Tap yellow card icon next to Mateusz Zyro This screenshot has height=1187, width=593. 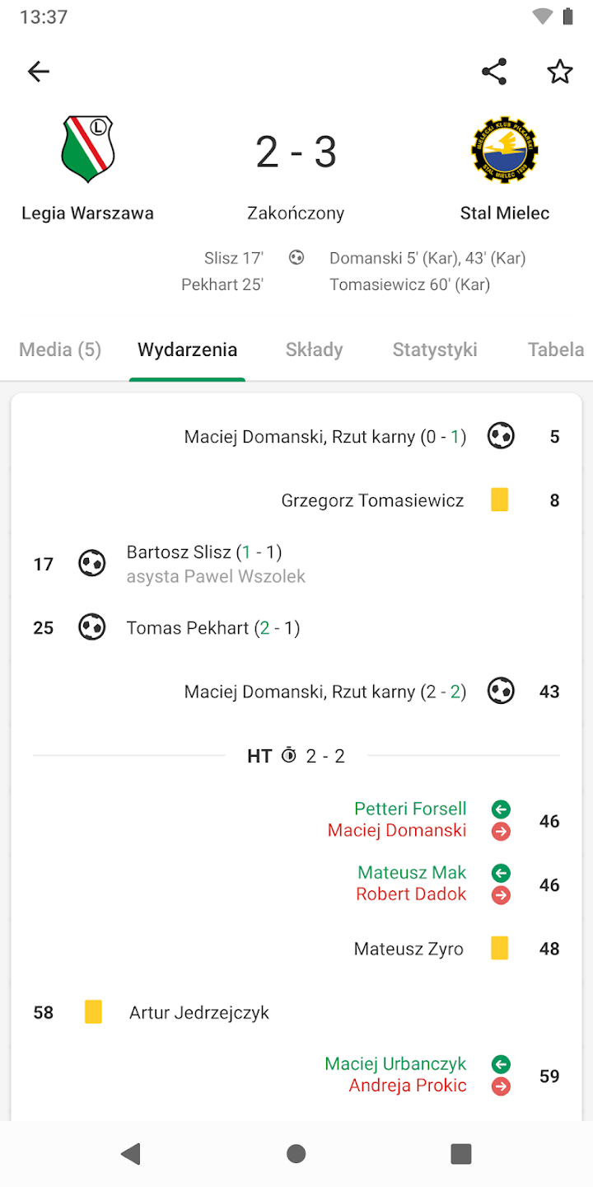pyautogui.click(x=500, y=948)
